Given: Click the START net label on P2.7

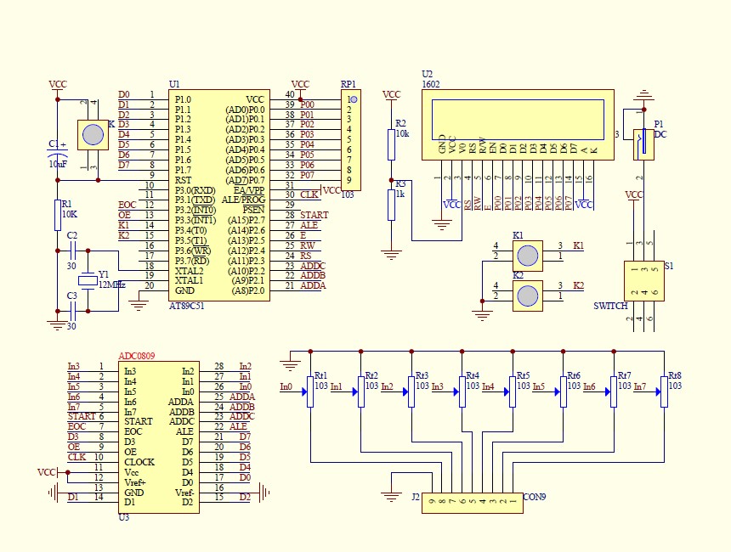Looking at the screenshot, I should click(314, 215).
